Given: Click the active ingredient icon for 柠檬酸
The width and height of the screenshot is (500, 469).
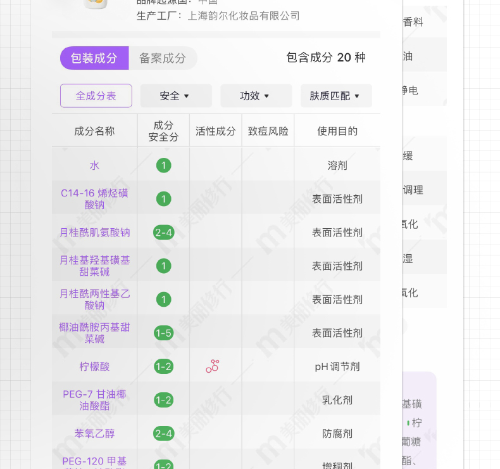Looking at the screenshot, I should click(213, 366).
